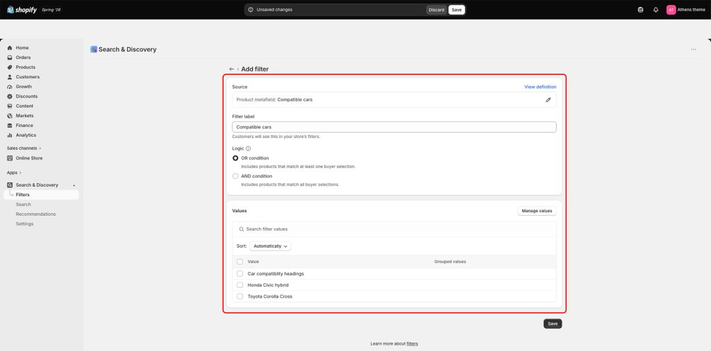Select the OR condition radio
This screenshot has height=351, width=711.
click(x=235, y=158)
